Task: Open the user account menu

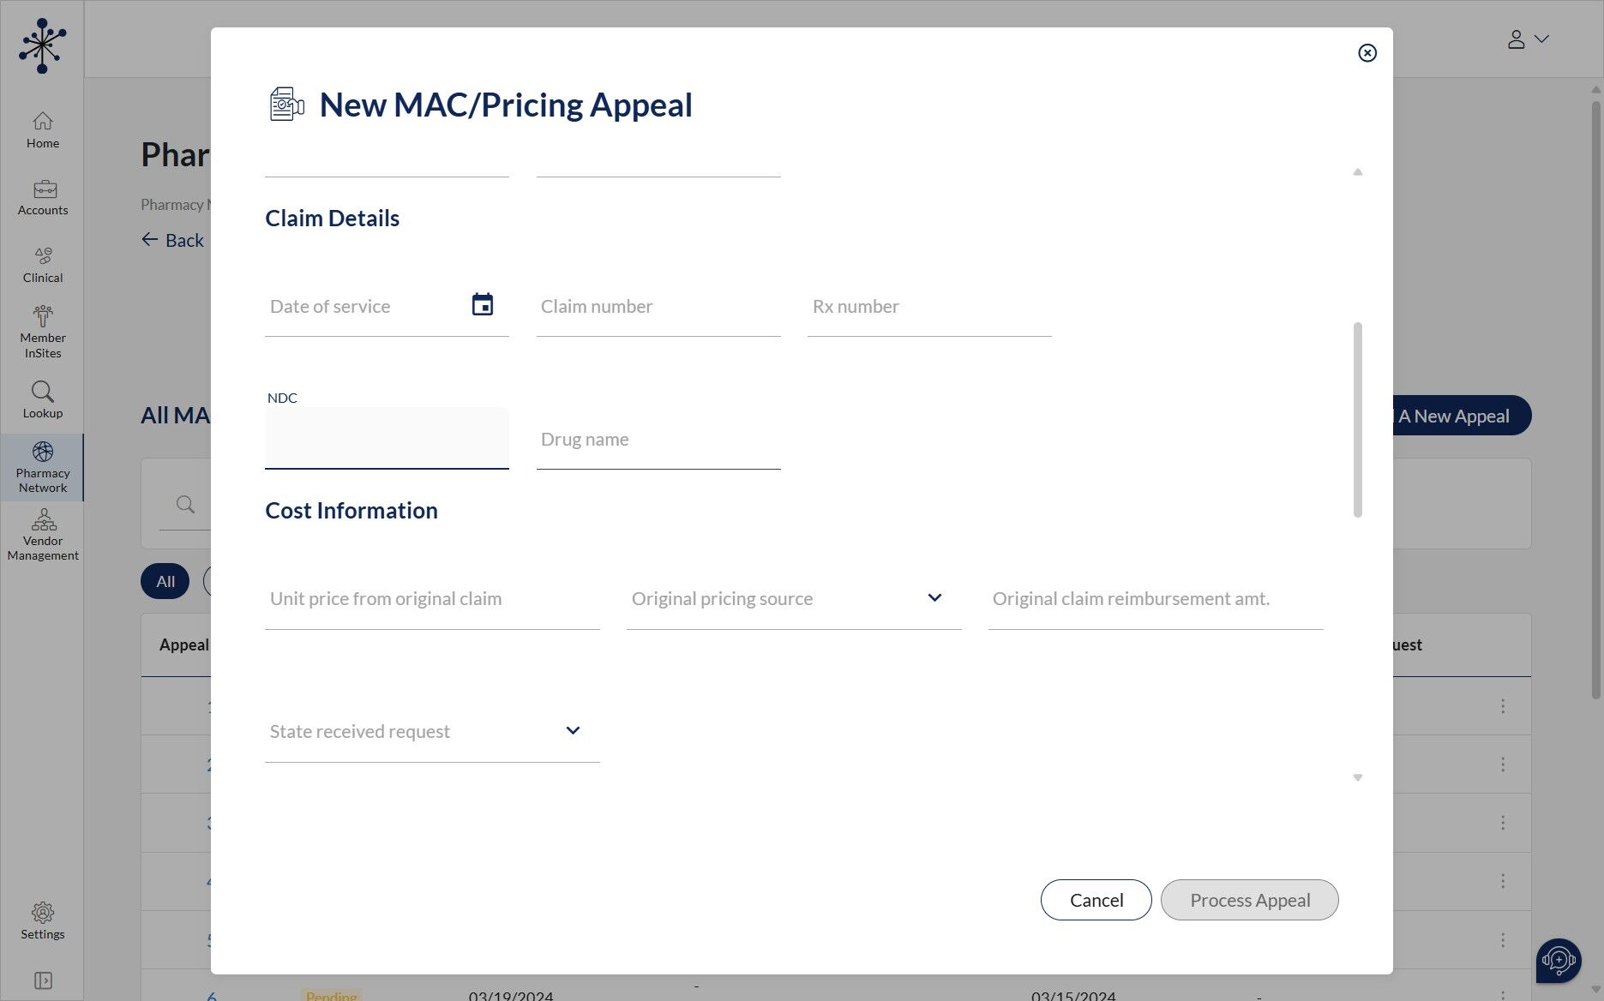Action: [1528, 39]
